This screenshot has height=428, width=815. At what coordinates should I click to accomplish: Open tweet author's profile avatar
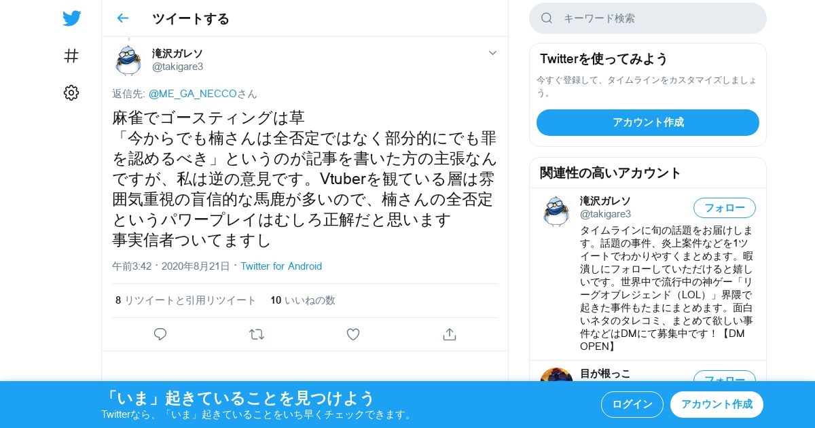(x=128, y=60)
